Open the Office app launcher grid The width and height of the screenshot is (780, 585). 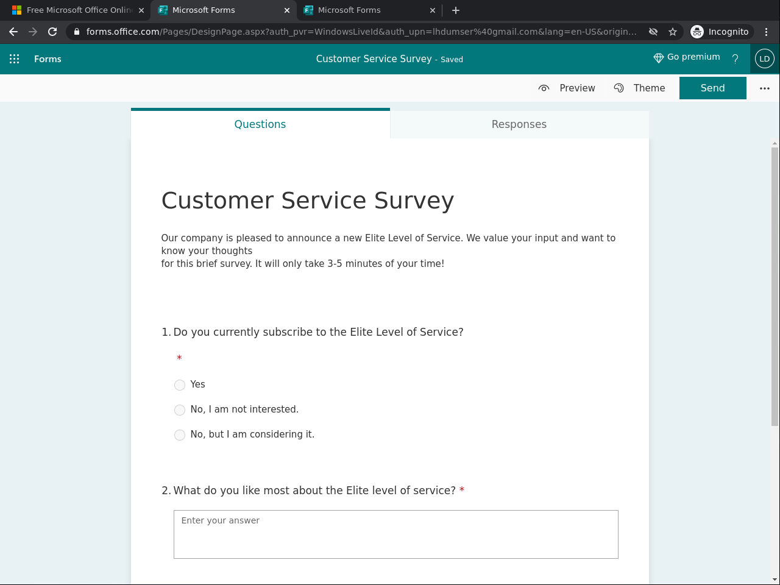point(15,59)
